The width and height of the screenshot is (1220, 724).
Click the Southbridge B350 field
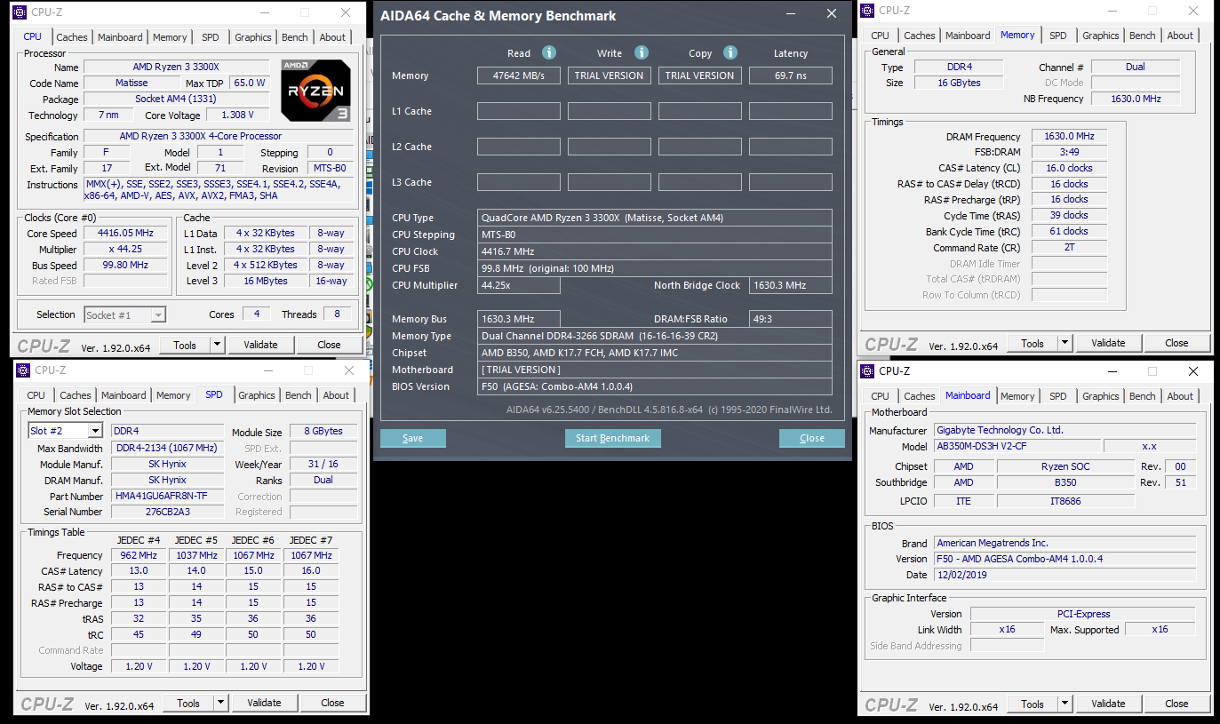1065,483
